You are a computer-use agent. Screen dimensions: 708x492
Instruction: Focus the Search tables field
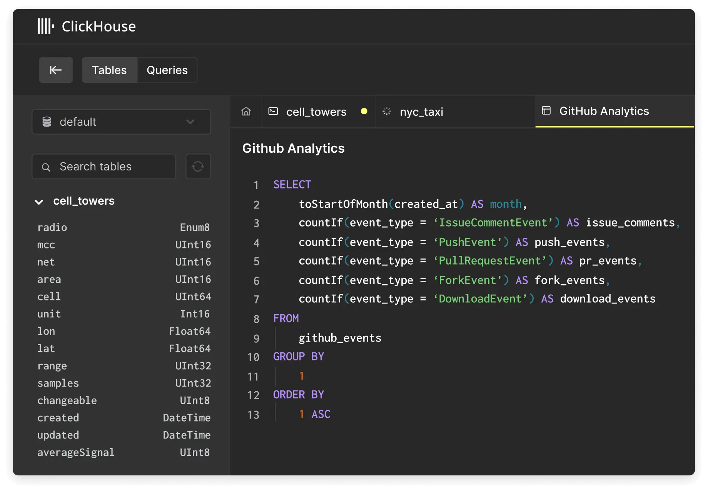point(104,167)
